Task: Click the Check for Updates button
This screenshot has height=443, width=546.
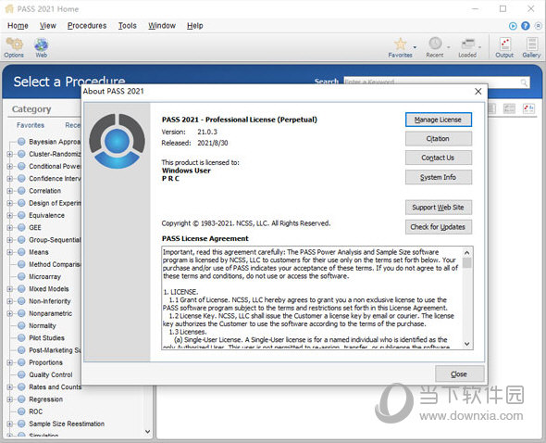Action: (x=439, y=227)
